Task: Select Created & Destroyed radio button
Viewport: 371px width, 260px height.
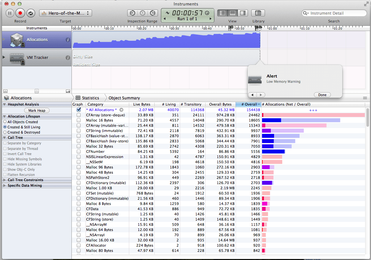Action: click(x=5, y=132)
